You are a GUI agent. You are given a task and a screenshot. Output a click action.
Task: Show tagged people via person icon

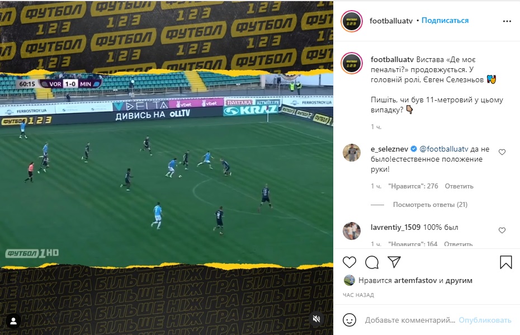tap(13, 320)
